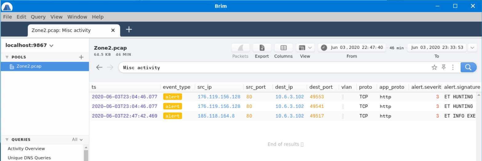
Task: Select the Zone2.pcap: Misc activity tab
Action: tap(73, 30)
